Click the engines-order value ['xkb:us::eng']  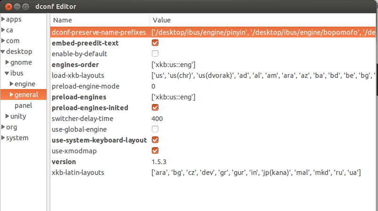coord(173,65)
